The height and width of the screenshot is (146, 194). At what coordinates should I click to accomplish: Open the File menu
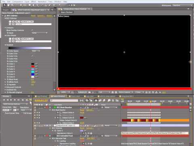coord(4,2)
